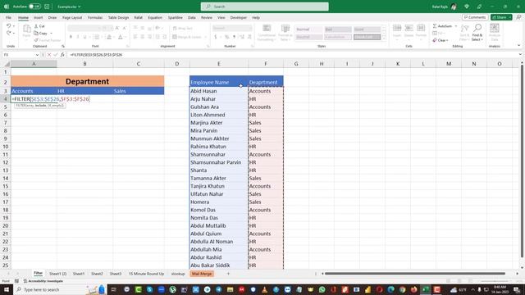Open the Comments pane button

click(x=475, y=17)
